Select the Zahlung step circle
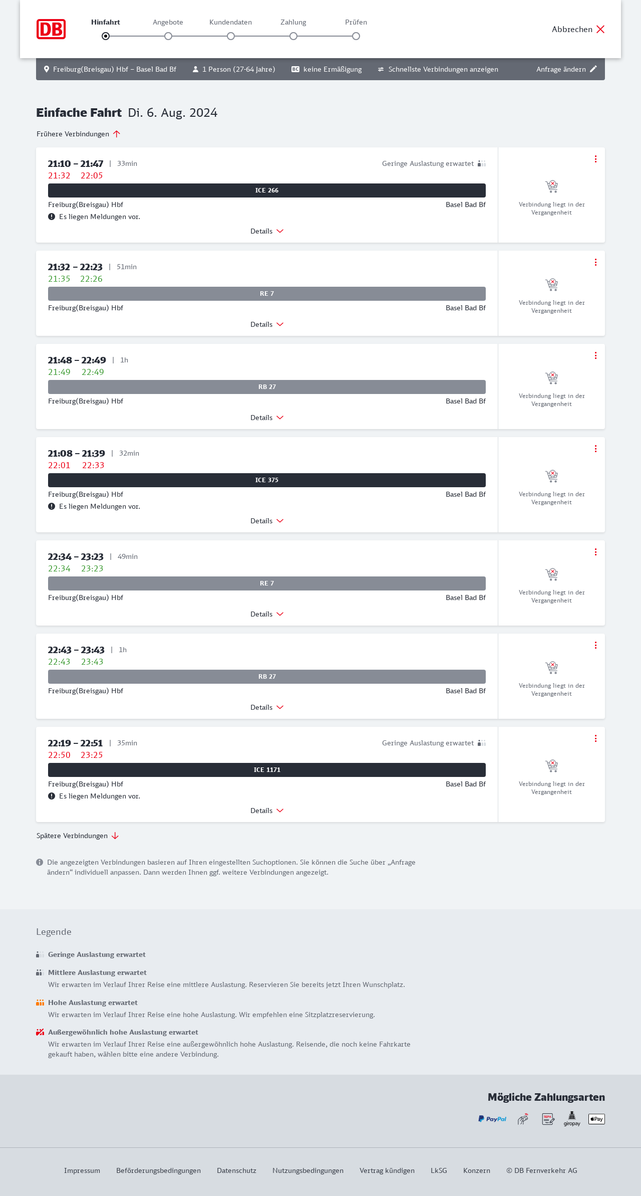 [293, 36]
